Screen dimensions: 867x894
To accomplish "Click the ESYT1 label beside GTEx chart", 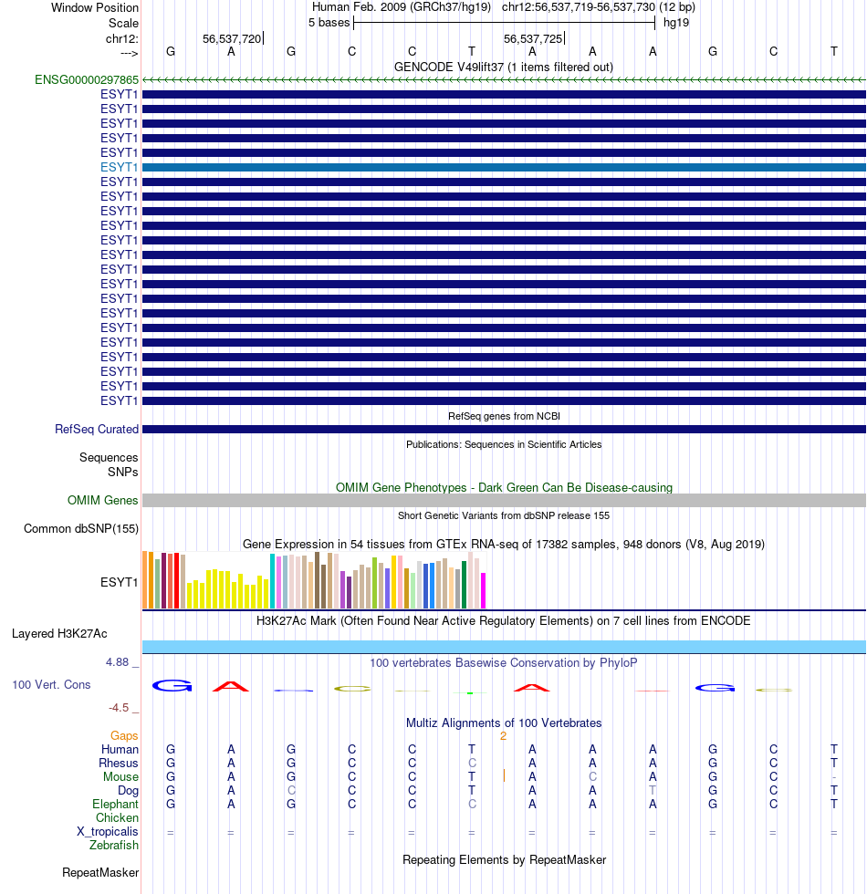I will (120, 582).
